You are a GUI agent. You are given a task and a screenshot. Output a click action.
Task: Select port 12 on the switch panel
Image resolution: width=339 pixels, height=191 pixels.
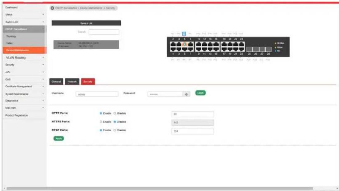(204, 44)
